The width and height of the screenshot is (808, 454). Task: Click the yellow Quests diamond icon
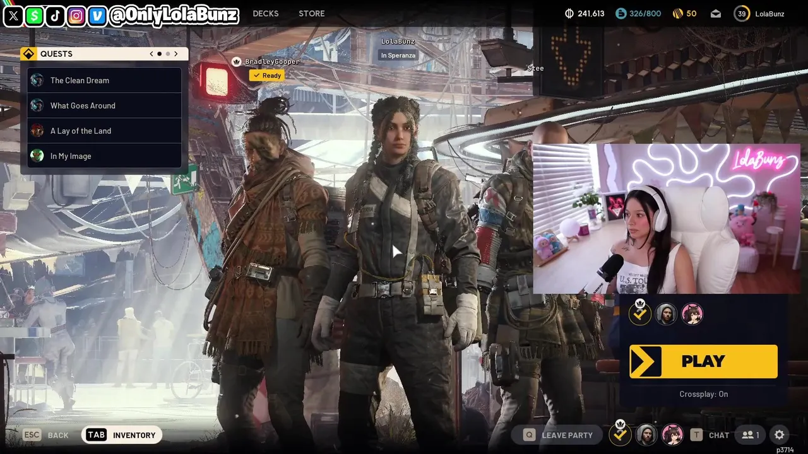[28, 54]
